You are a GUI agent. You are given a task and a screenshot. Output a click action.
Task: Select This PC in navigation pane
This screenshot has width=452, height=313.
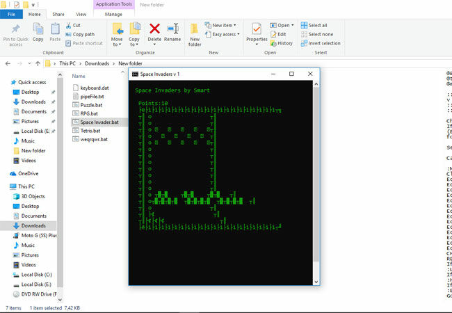(22, 186)
